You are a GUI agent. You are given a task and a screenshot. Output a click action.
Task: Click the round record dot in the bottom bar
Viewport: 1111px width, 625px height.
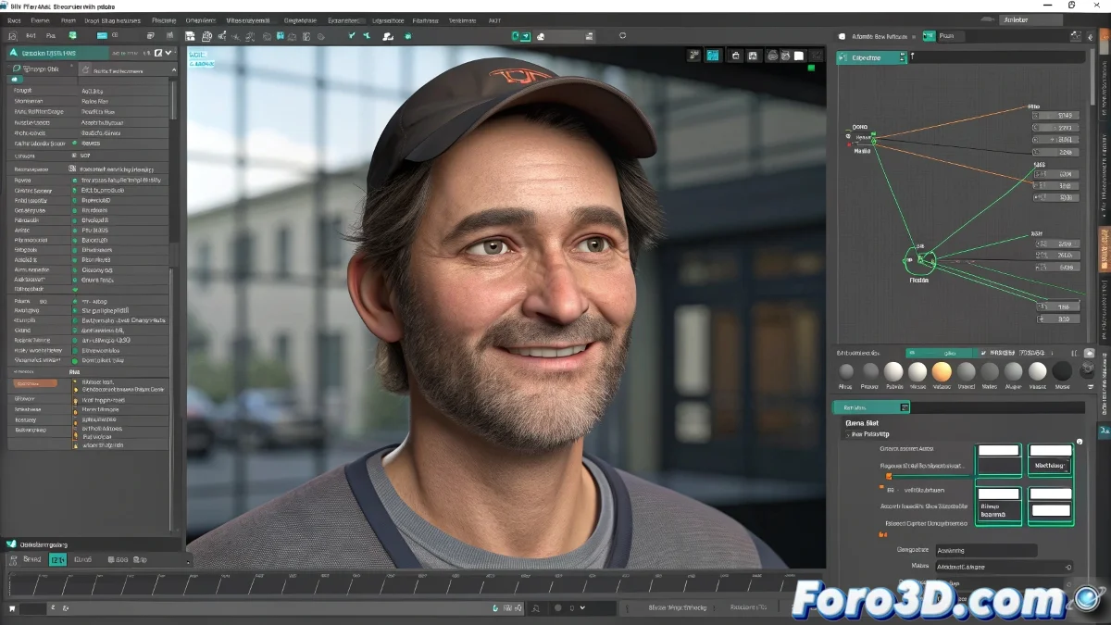tap(558, 608)
